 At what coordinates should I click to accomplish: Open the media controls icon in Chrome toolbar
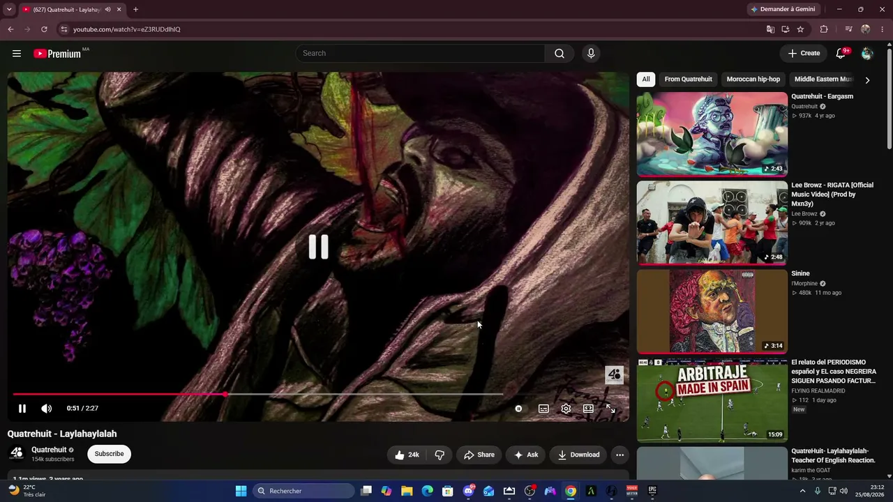click(848, 29)
